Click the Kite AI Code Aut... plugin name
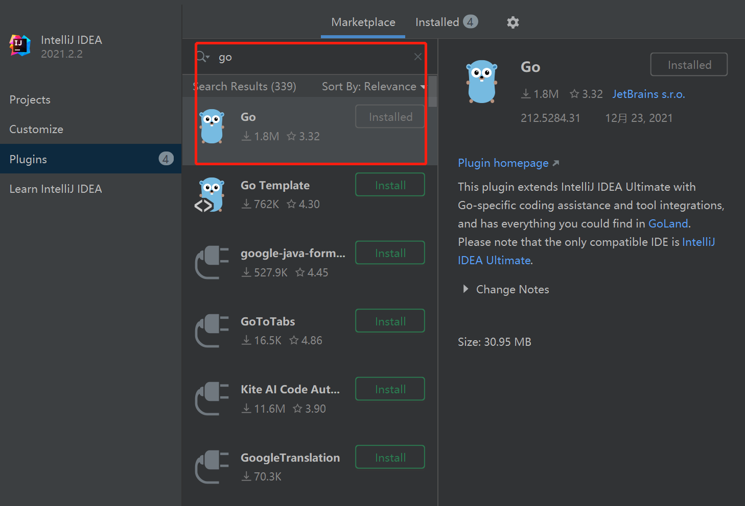 pyautogui.click(x=290, y=390)
